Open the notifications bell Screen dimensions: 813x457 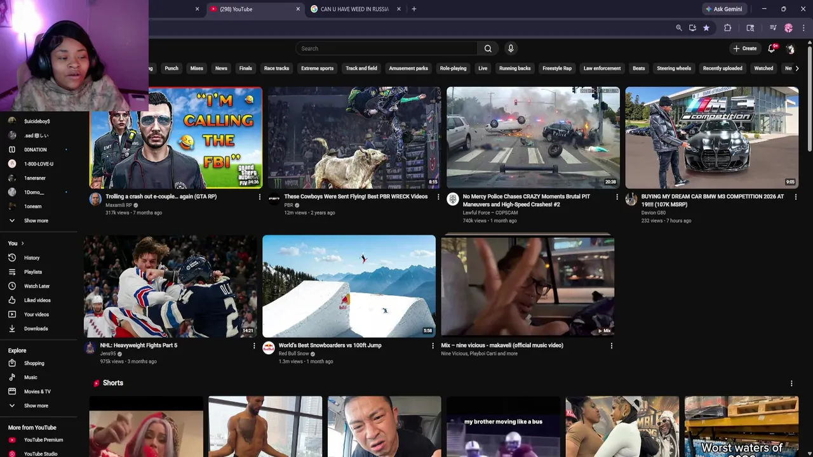tap(772, 48)
